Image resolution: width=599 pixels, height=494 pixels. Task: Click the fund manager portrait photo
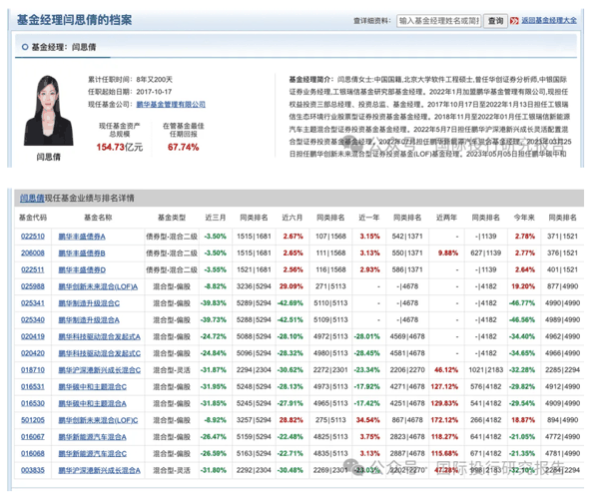point(49,110)
